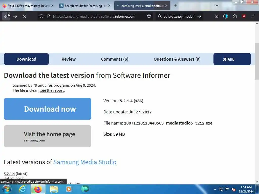Click the Size 59 MB text
Image resolution: width=259 pixels, height=194 pixels.
pos(114,134)
